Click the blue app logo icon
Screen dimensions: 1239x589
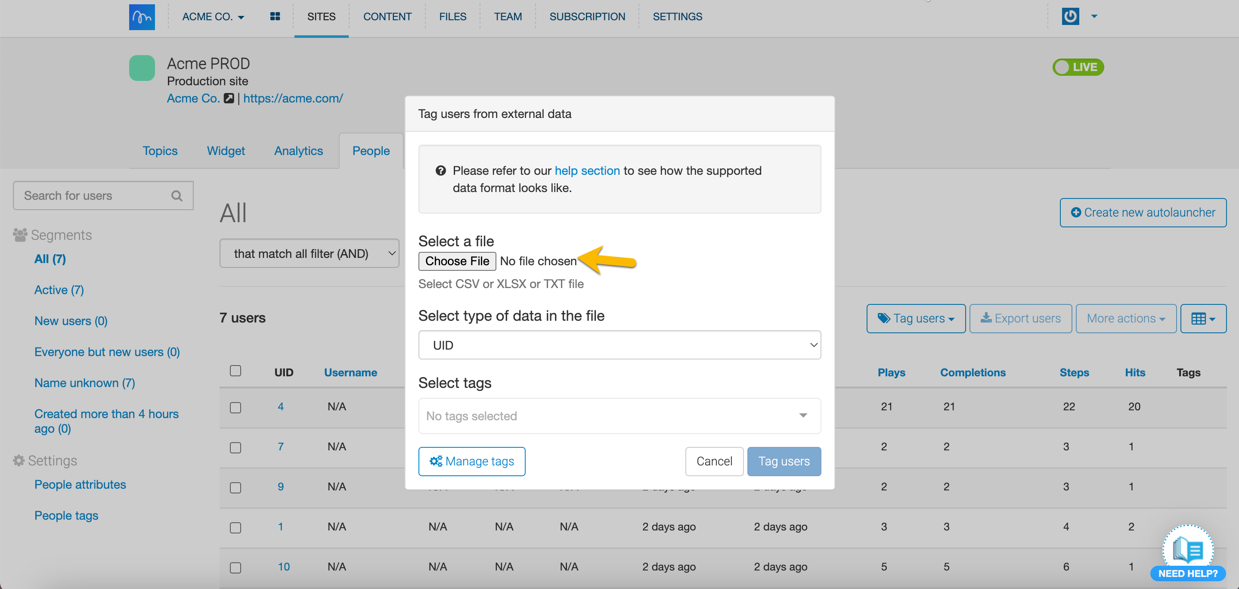point(142,17)
